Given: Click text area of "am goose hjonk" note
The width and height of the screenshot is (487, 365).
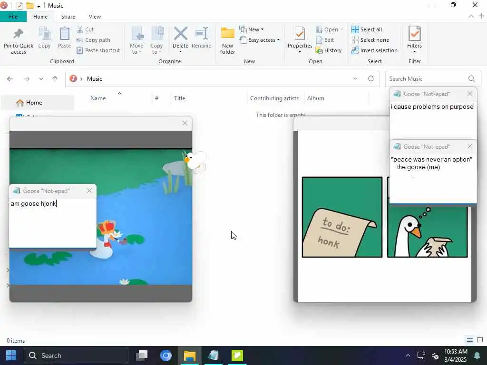Looking at the screenshot, I should (52, 223).
